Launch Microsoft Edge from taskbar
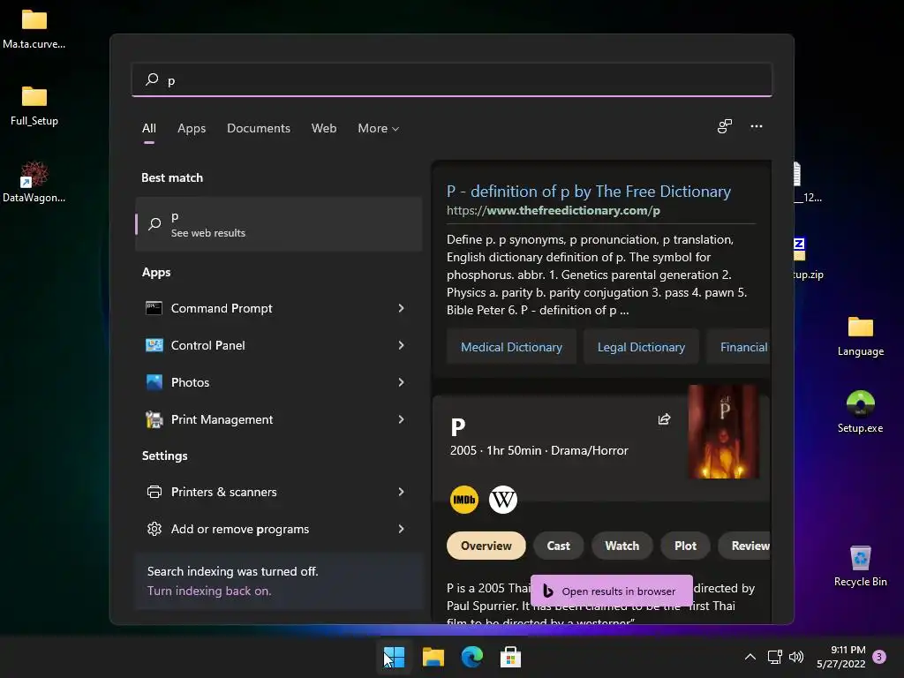The height and width of the screenshot is (678, 904). click(471, 657)
